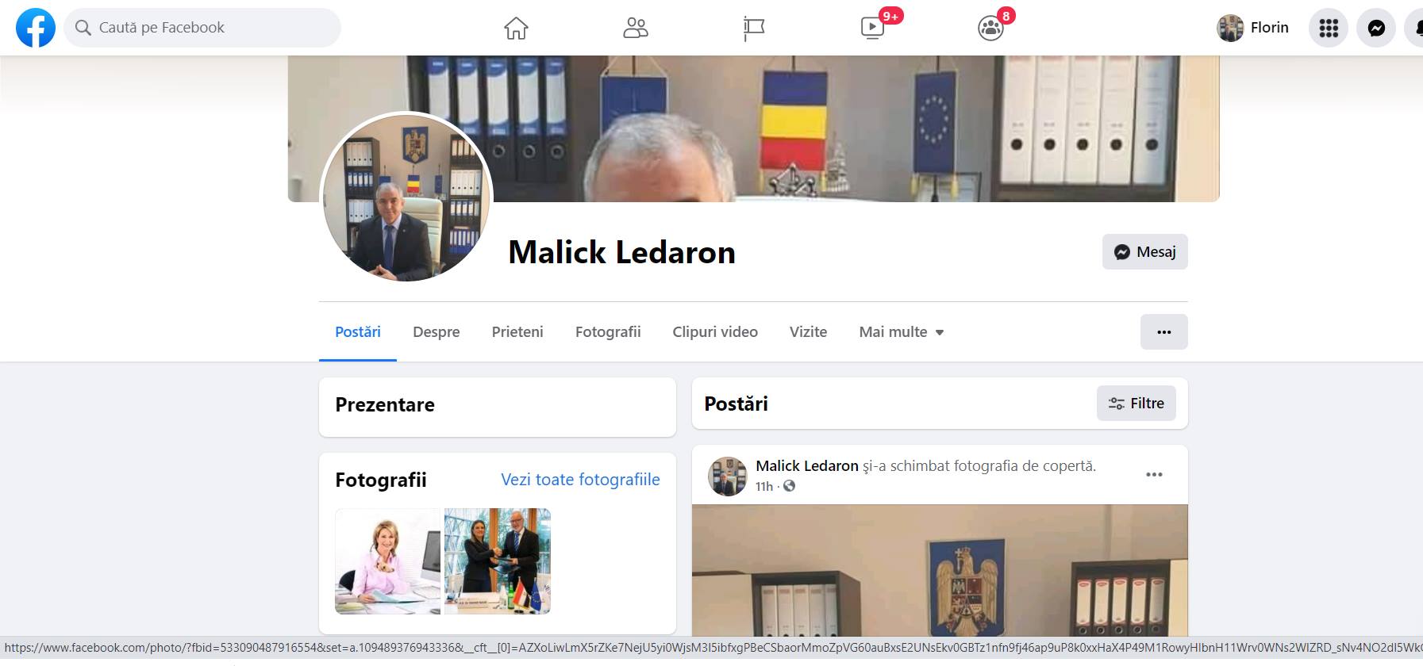Expand the Mai multe dropdown
The height and width of the screenshot is (666, 1423).
point(902,332)
